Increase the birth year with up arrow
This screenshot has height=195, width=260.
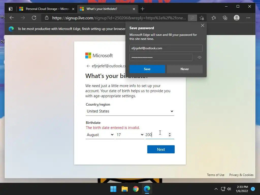tap(170, 133)
